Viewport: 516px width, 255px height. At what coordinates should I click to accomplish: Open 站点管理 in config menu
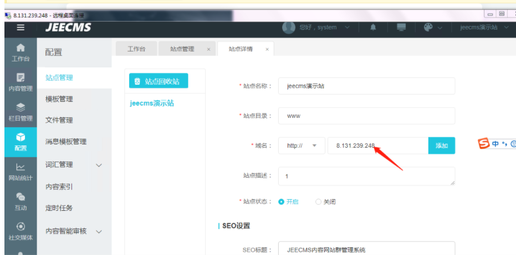pyautogui.click(x=74, y=78)
